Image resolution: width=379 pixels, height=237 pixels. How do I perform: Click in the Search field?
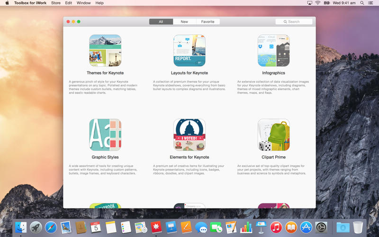(x=294, y=22)
